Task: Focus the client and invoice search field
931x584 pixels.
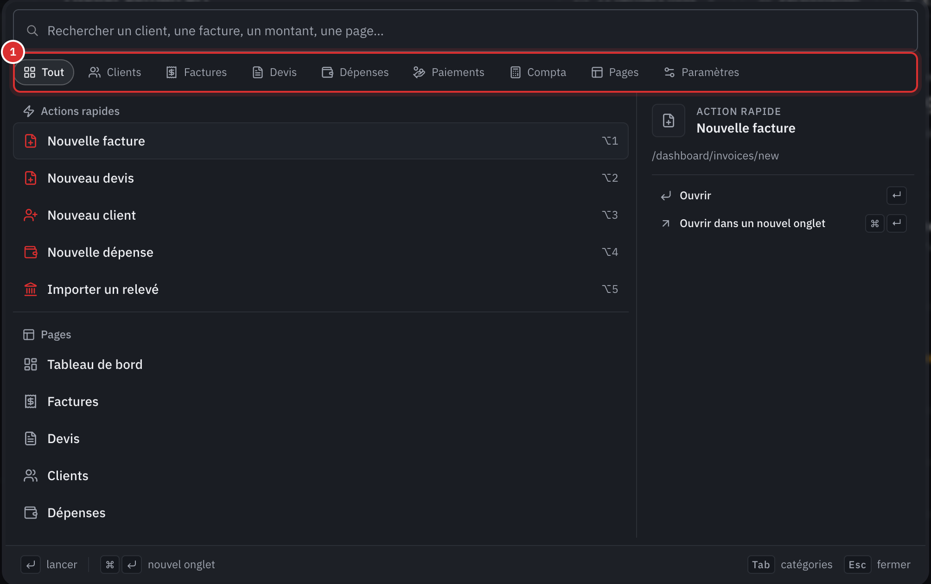Action: pyautogui.click(x=465, y=31)
